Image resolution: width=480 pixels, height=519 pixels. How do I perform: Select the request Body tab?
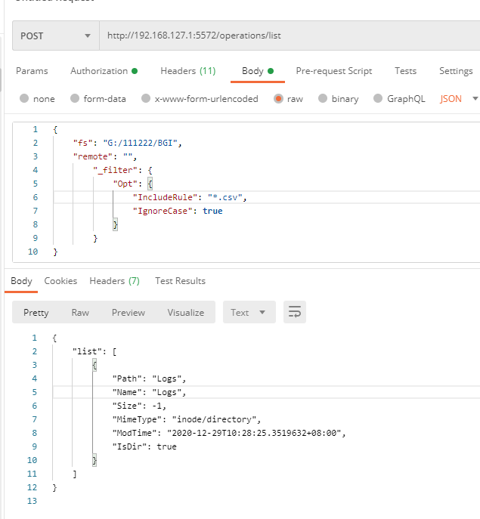coord(258,71)
